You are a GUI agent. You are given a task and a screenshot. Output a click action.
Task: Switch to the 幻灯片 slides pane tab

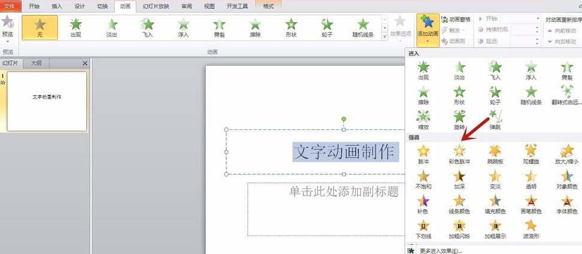10,63
